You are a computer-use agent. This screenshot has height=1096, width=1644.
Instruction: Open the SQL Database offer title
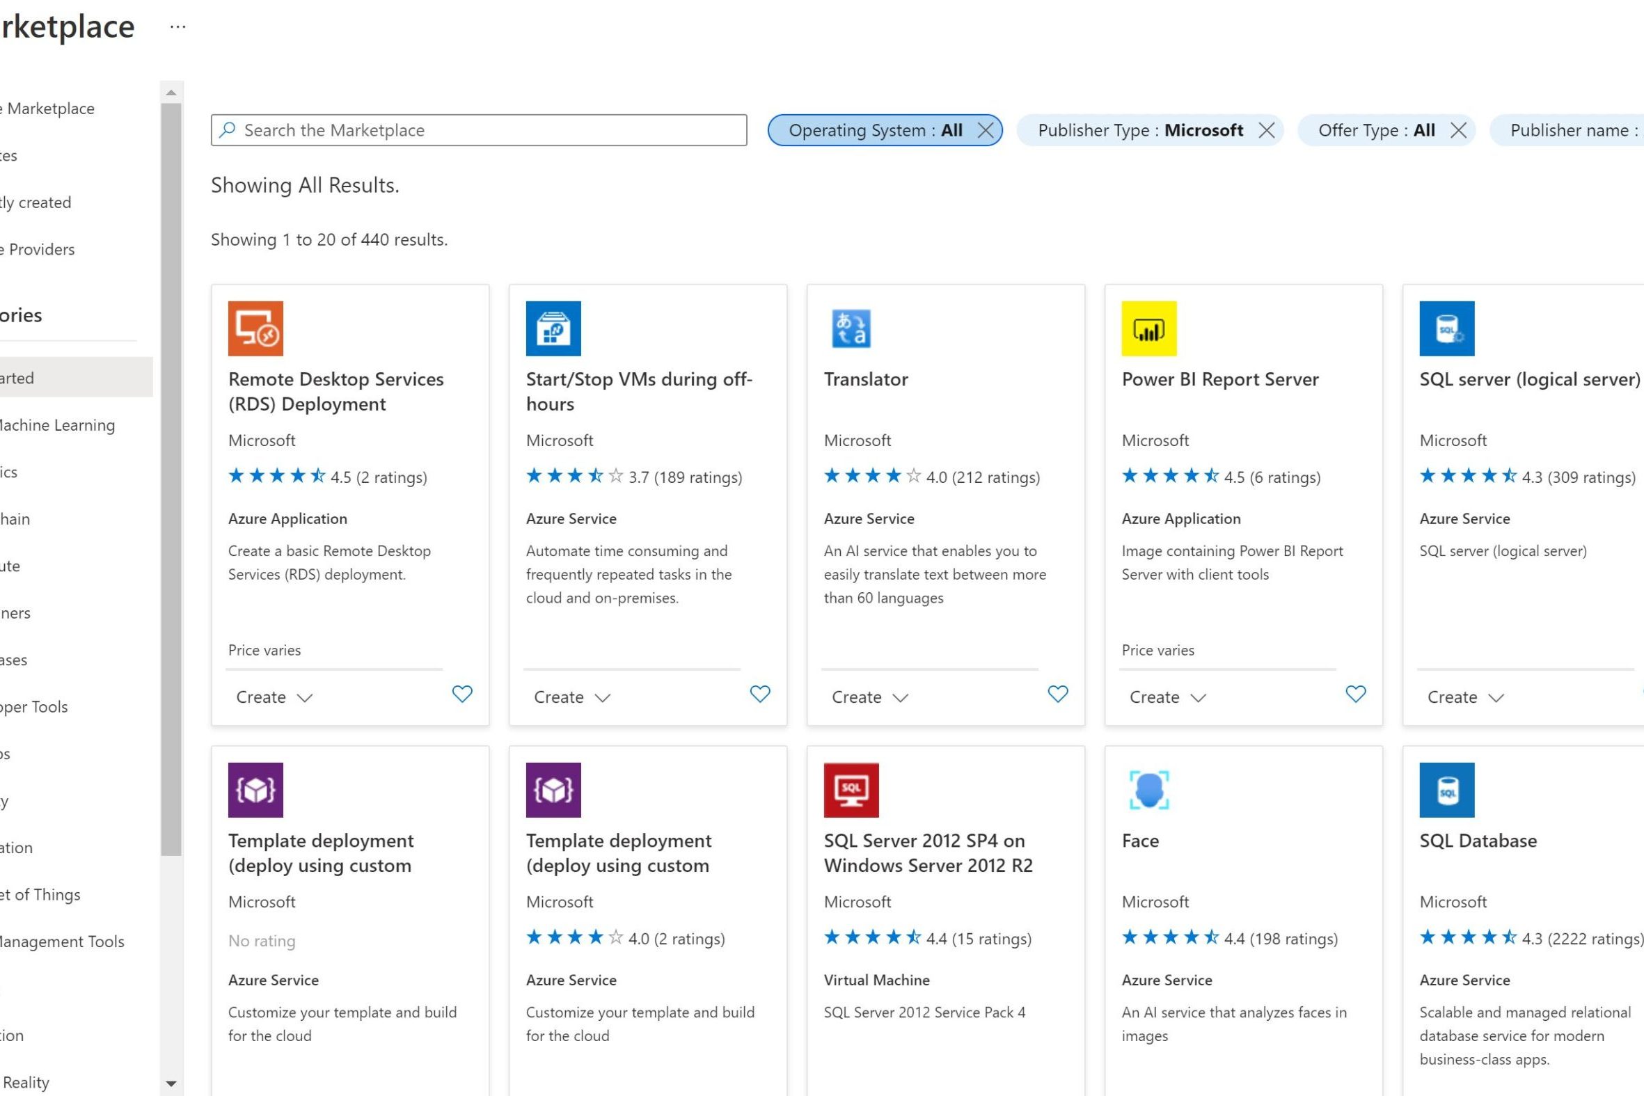[x=1478, y=841]
